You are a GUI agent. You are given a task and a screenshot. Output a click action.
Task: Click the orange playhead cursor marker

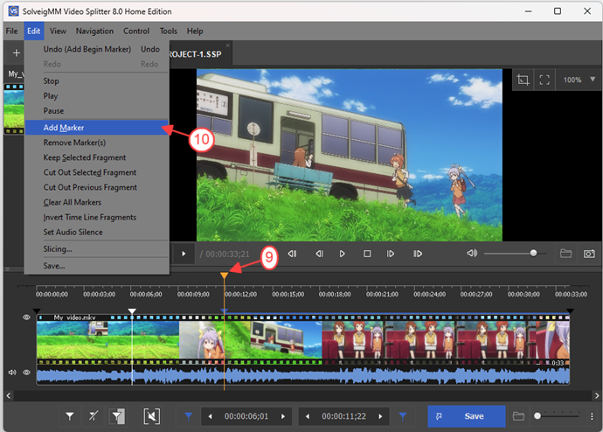(225, 275)
